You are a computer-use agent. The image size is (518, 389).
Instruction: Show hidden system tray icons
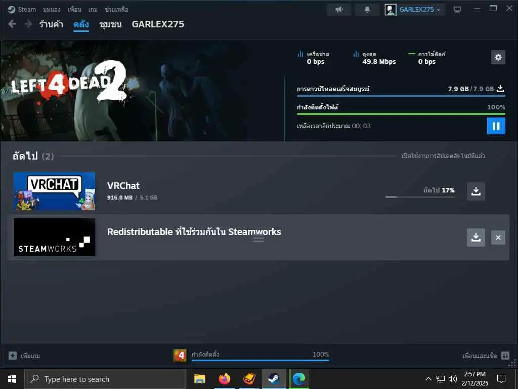tap(428, 379)
